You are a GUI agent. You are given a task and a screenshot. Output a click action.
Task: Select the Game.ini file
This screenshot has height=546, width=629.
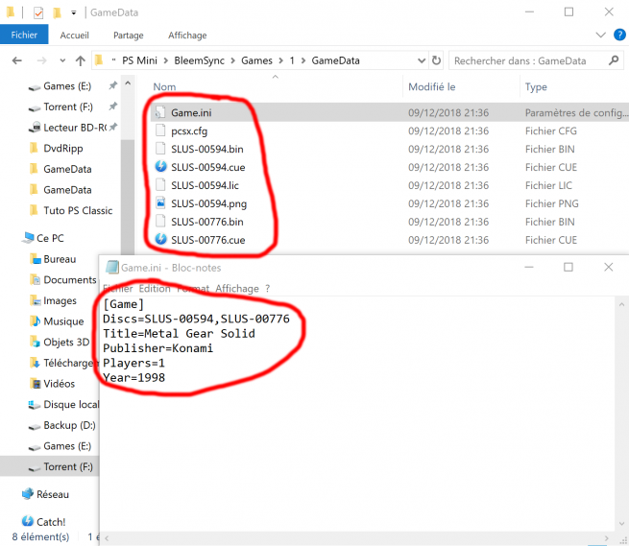tap(191, 112)
